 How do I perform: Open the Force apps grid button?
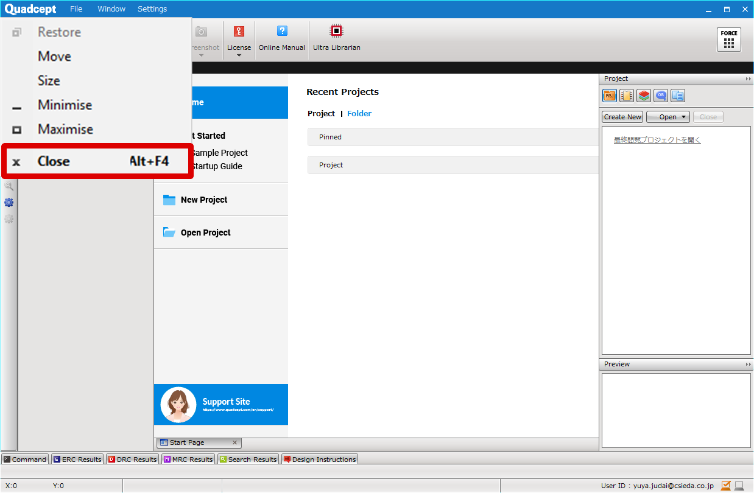(x=728, y=40)
